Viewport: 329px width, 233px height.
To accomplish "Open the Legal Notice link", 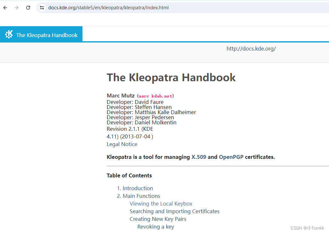I will (x=122, y=144).
